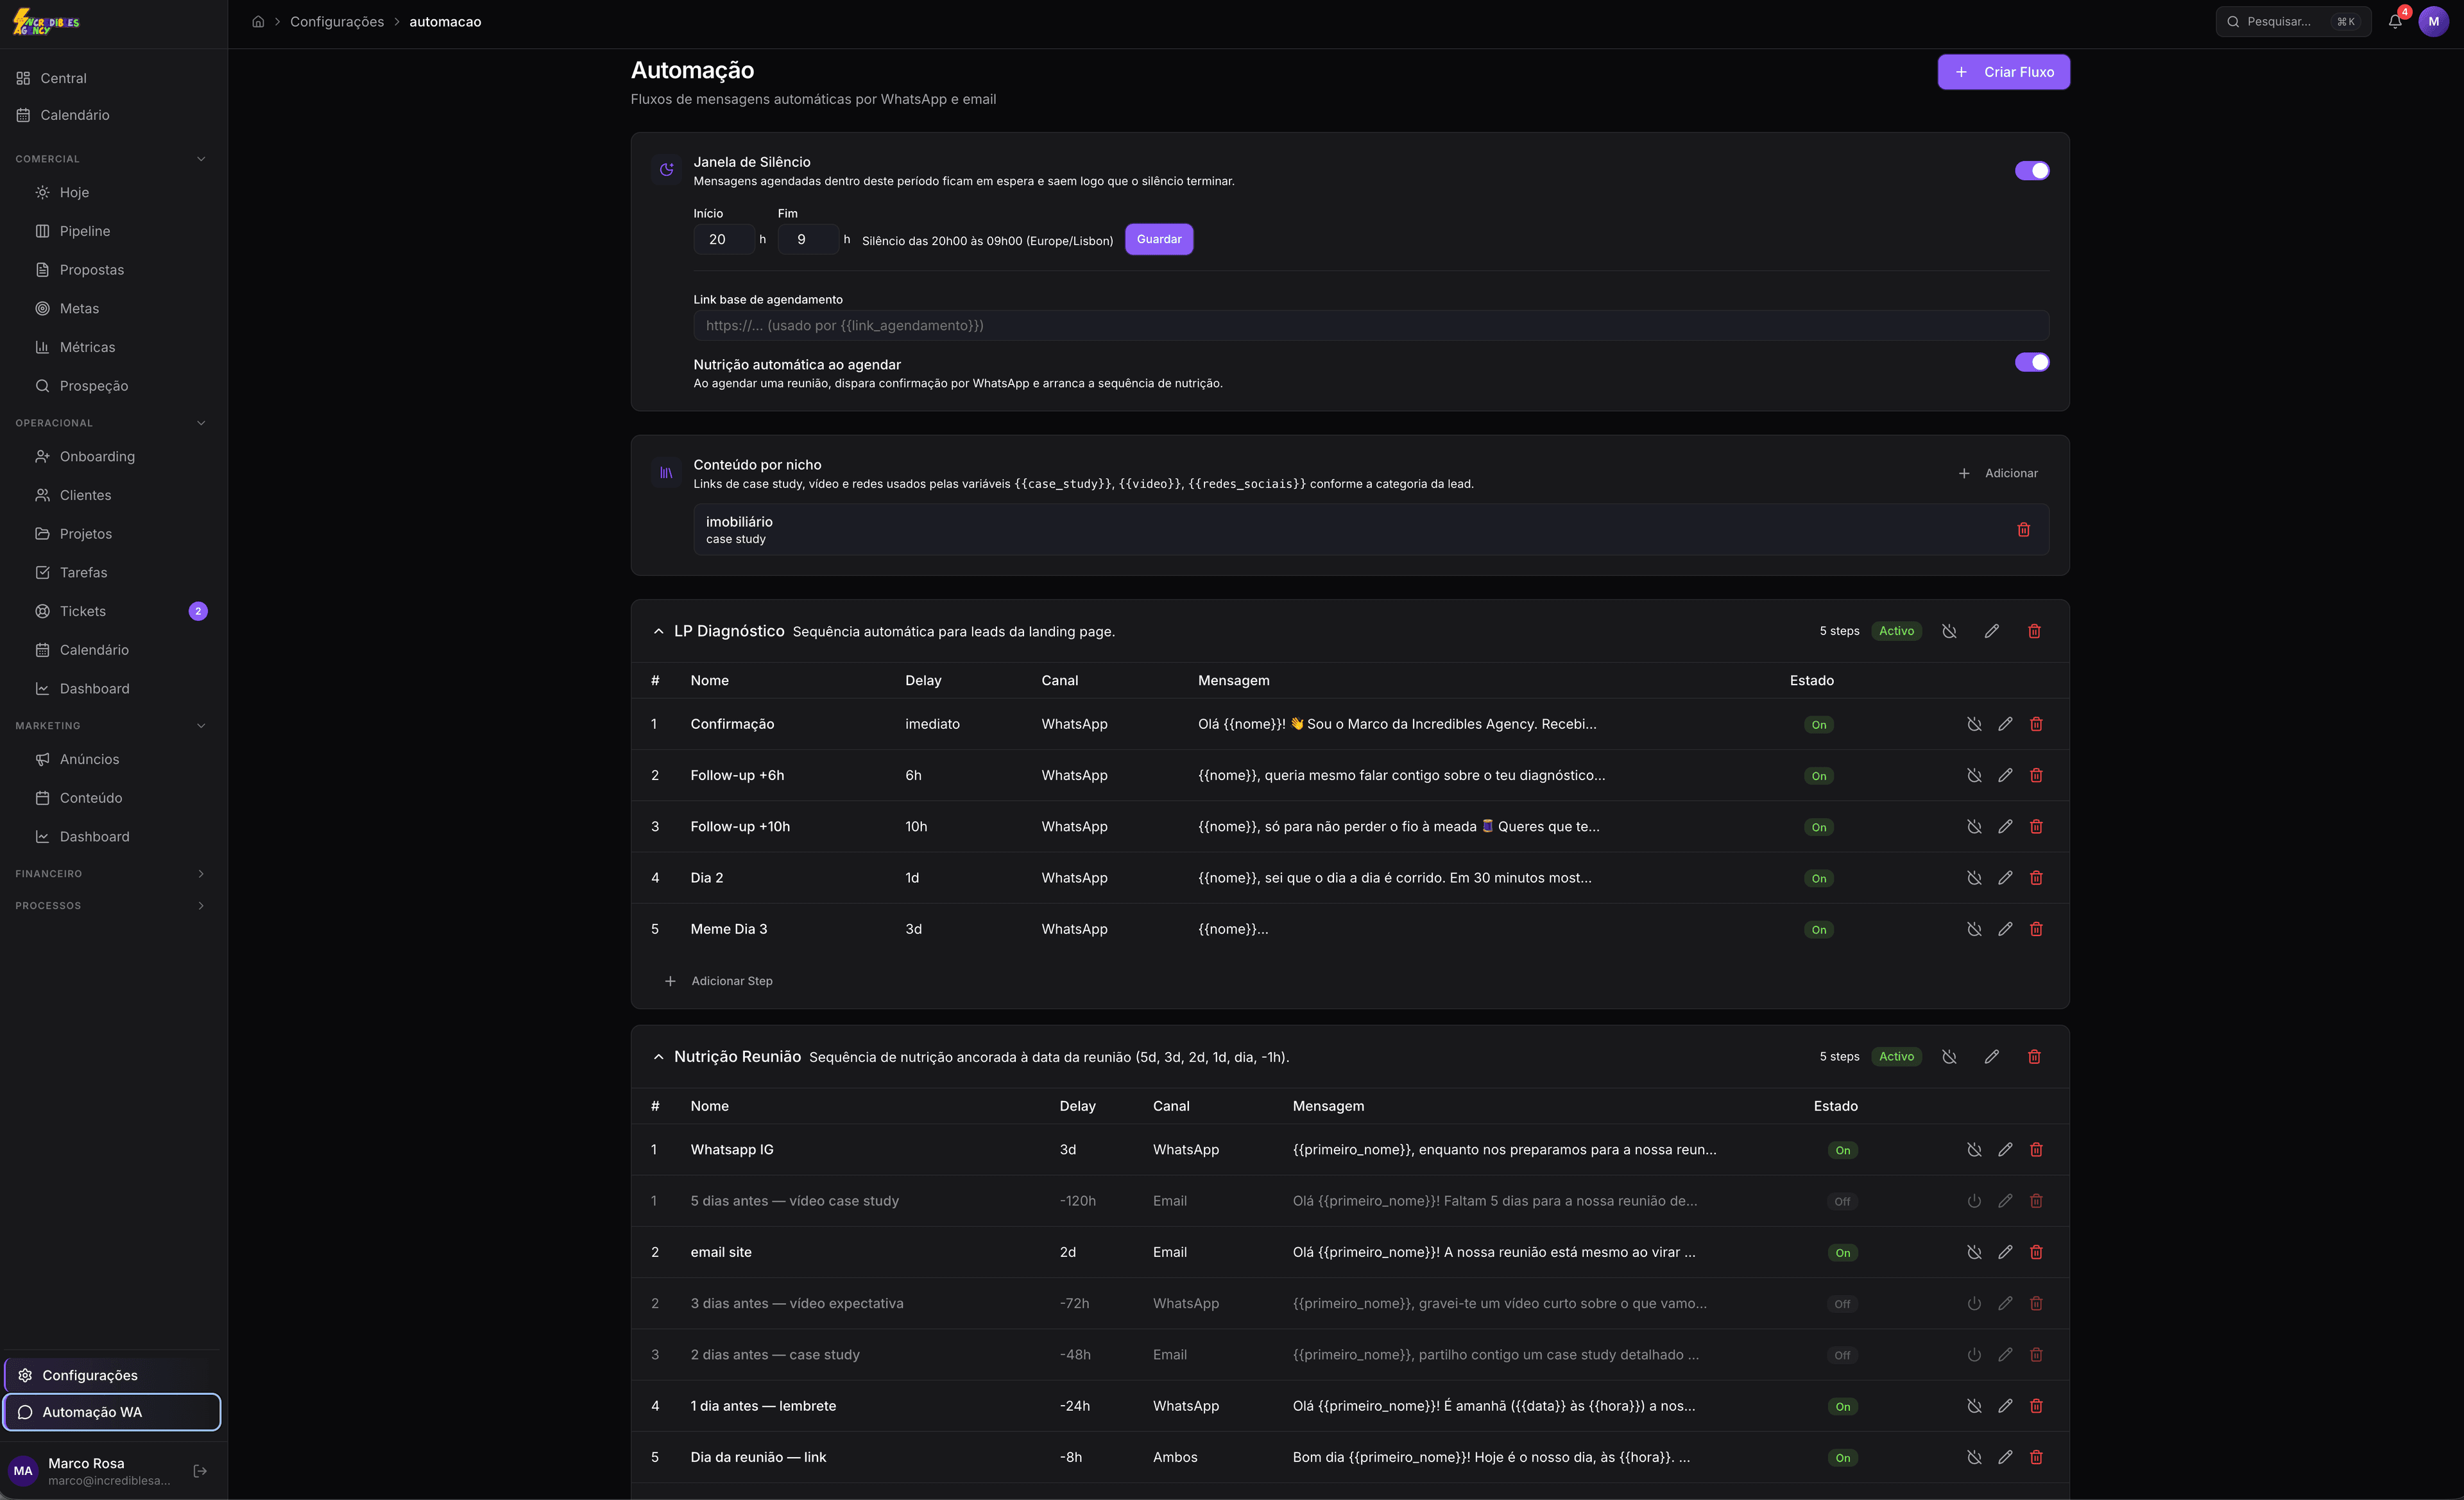
Task: Turn off the Confirmação step
Action: click(1974, 724)
